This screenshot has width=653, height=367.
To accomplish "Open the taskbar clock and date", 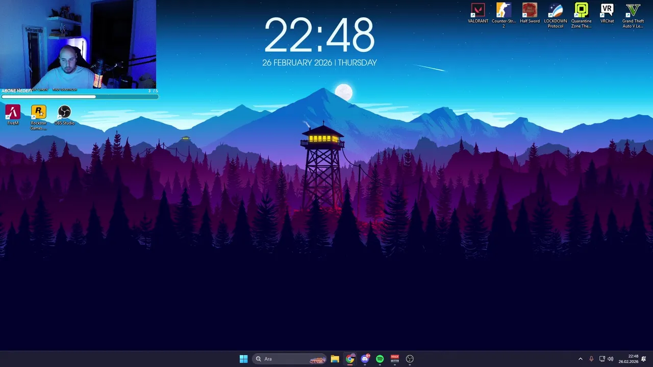I will pos(629,359).
